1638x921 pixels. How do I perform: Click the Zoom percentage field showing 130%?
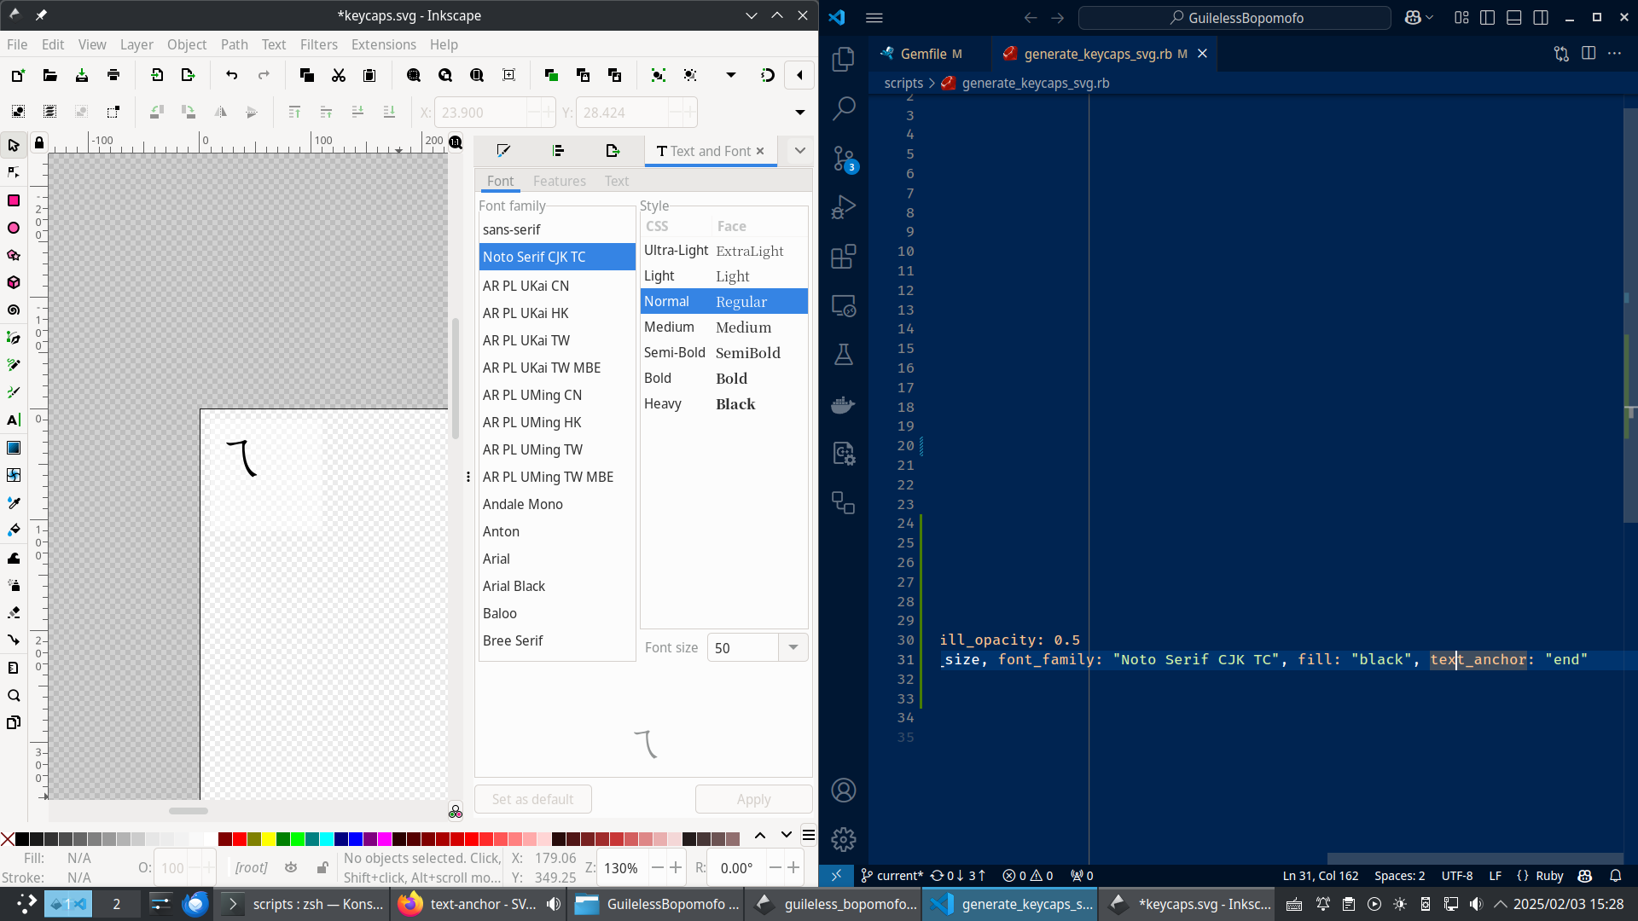pos(622,868)
